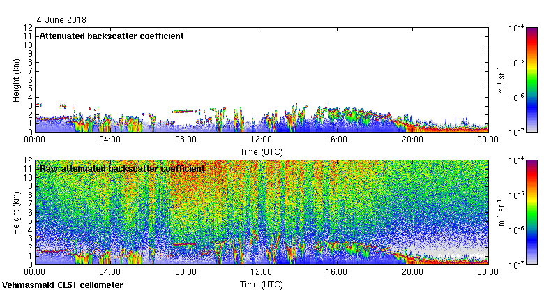Click the upper colorbar's 10⁻⁴ tick label
The width and height of the screenshot is (544, 293).
pos(516,27)
